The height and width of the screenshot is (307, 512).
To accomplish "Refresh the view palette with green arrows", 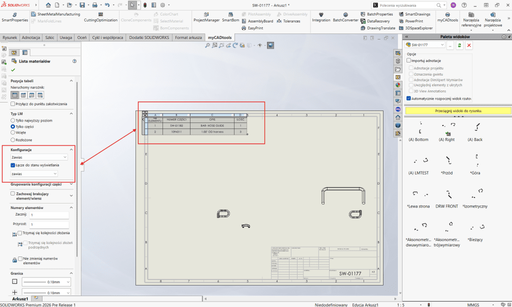I will pos(459,45).
